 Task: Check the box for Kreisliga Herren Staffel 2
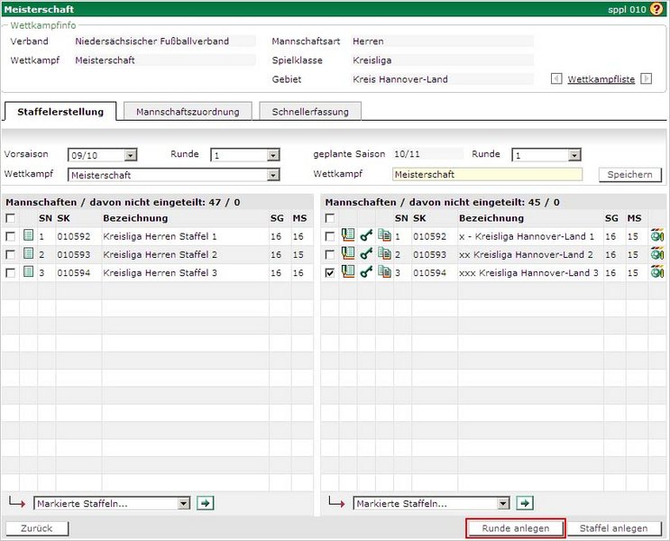pyautogui.click(x=10, y=254)
